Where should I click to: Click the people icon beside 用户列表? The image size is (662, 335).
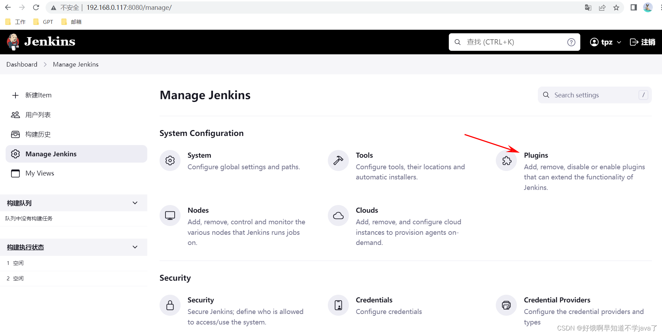tap(15, 115)
